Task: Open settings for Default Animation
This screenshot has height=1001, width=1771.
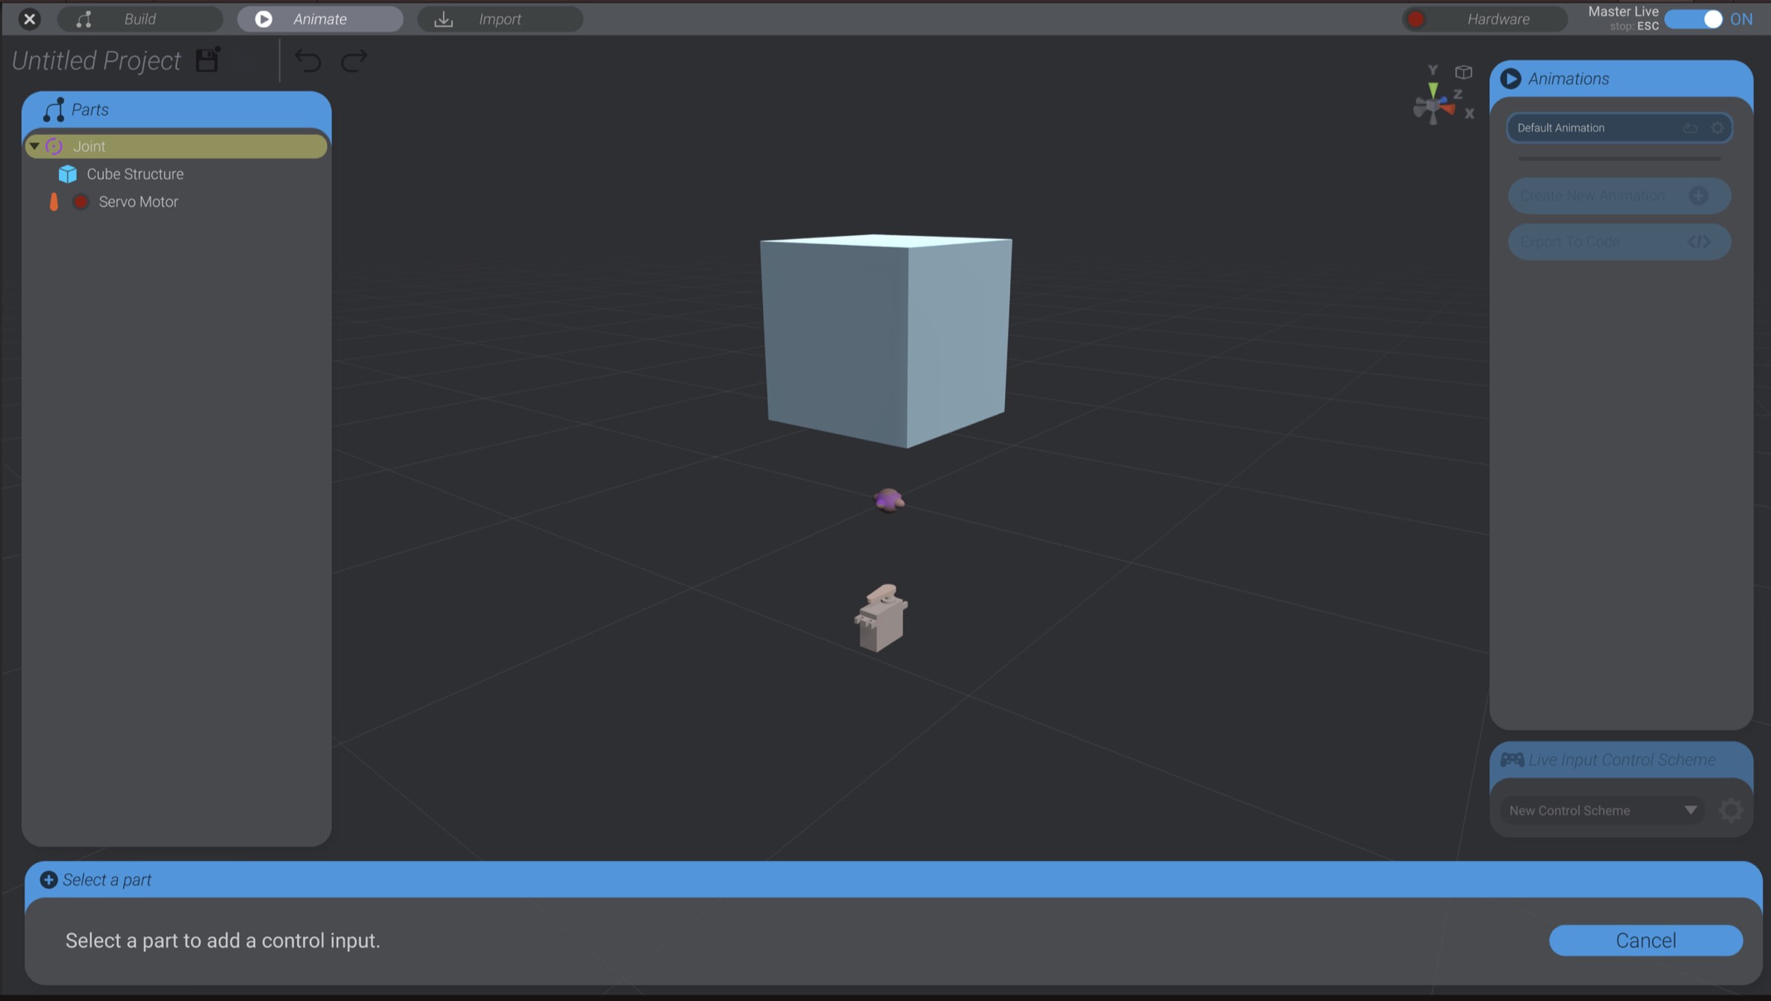Action: click(x=1717, y=128)
